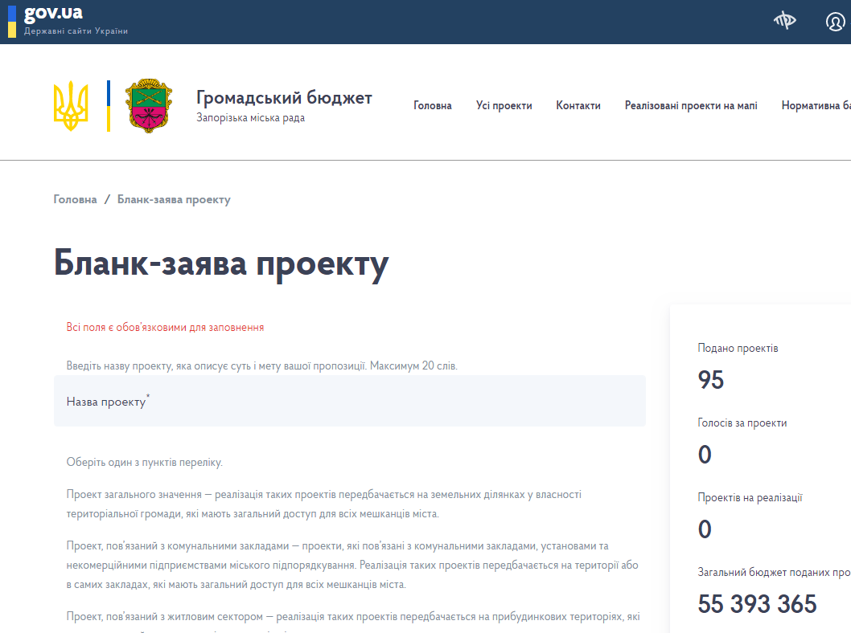Click the total budget value 55 393 365

pyautogui.click(x=757, y=604)
